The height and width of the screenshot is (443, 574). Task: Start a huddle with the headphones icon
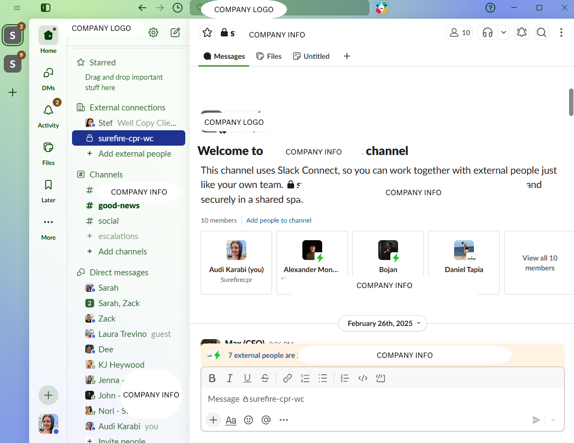tap(488, 32)
